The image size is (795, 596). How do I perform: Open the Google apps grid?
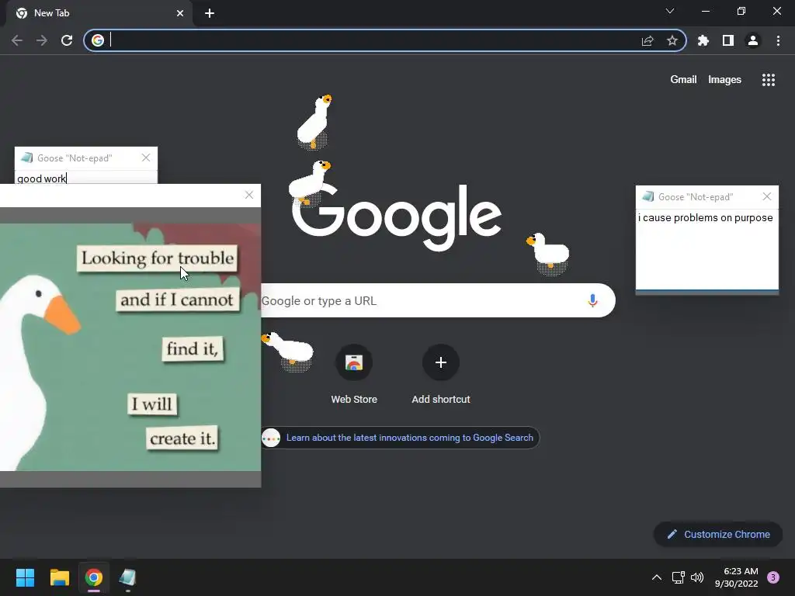pyautogui.click(x=769, y=80)
